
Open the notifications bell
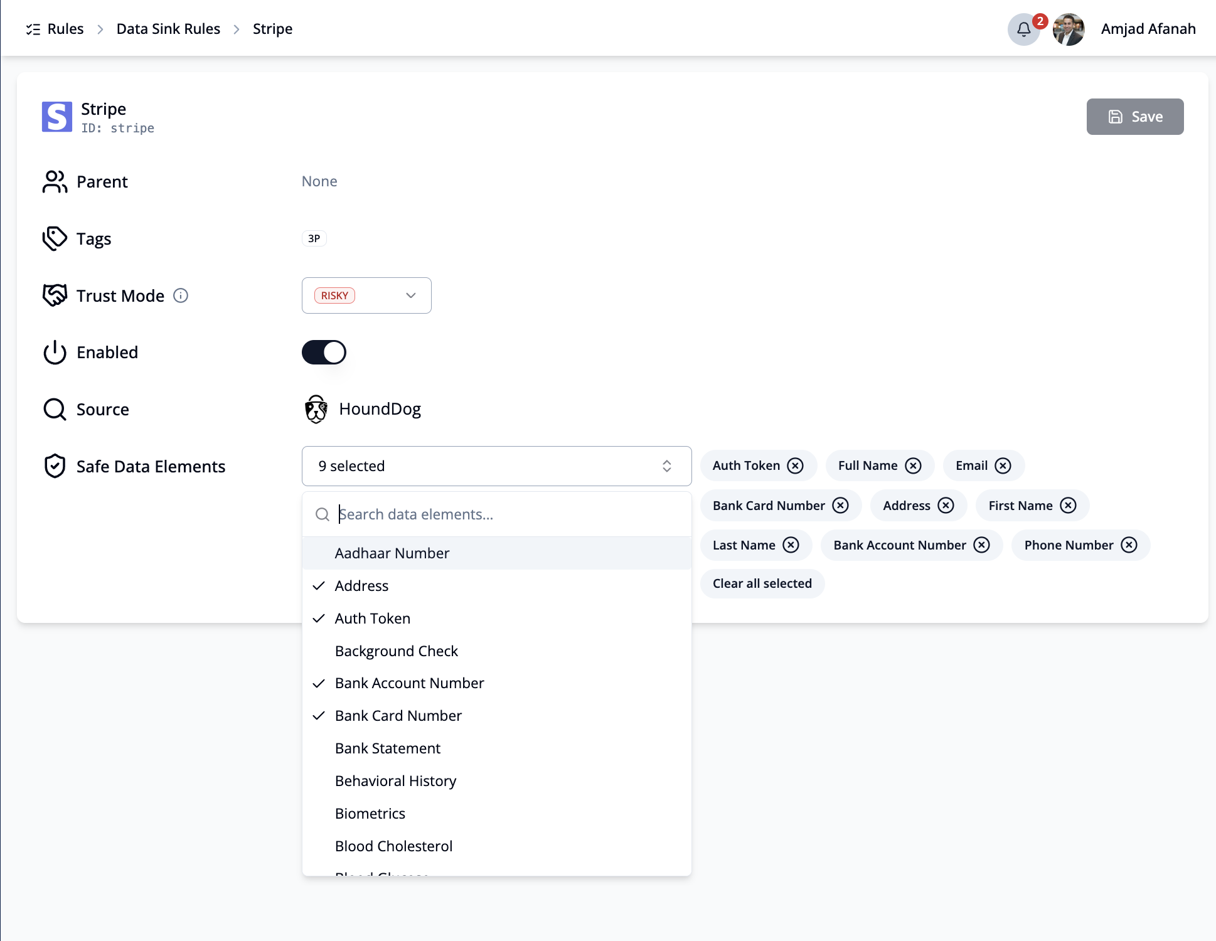point(1023,29)
